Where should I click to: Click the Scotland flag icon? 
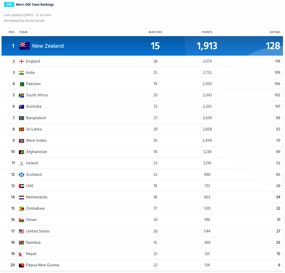21,175
